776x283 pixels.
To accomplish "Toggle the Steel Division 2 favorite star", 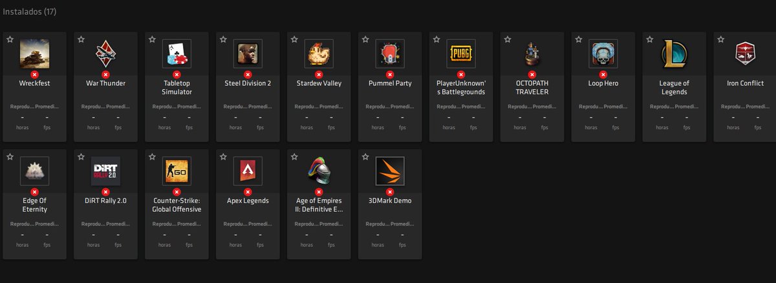I will pyautogui.click(x=223, y=39).
